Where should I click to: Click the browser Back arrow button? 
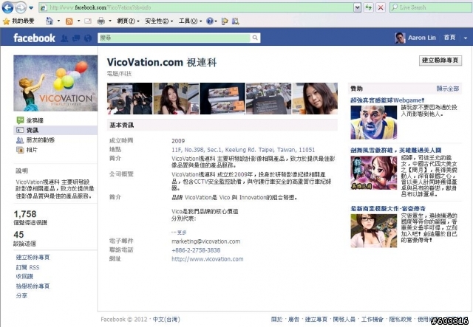click(x=7, y=7)
